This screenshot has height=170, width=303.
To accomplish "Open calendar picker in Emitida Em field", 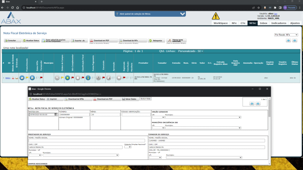I will tap(55, 115).
